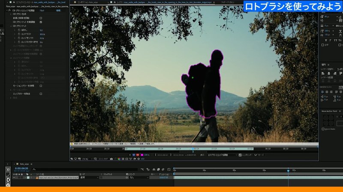
Task: Uncheck the ロトブラシマットを微調整 checkbox
Action: pos(41,22)
